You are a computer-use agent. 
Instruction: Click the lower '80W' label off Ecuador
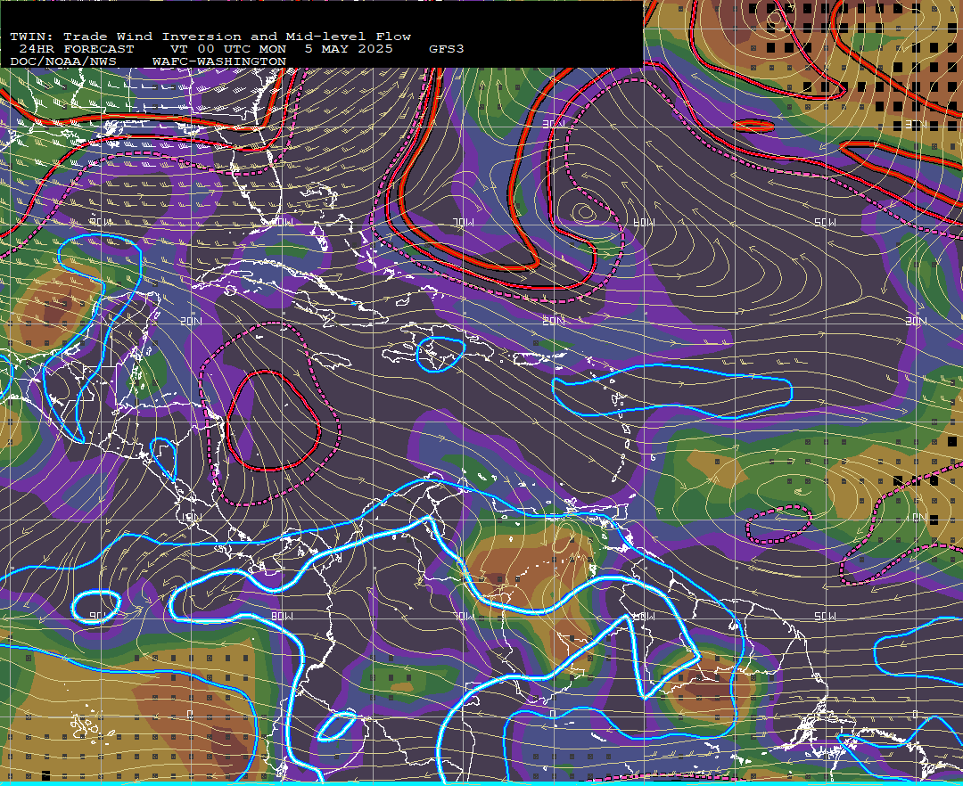pos(282,616)
